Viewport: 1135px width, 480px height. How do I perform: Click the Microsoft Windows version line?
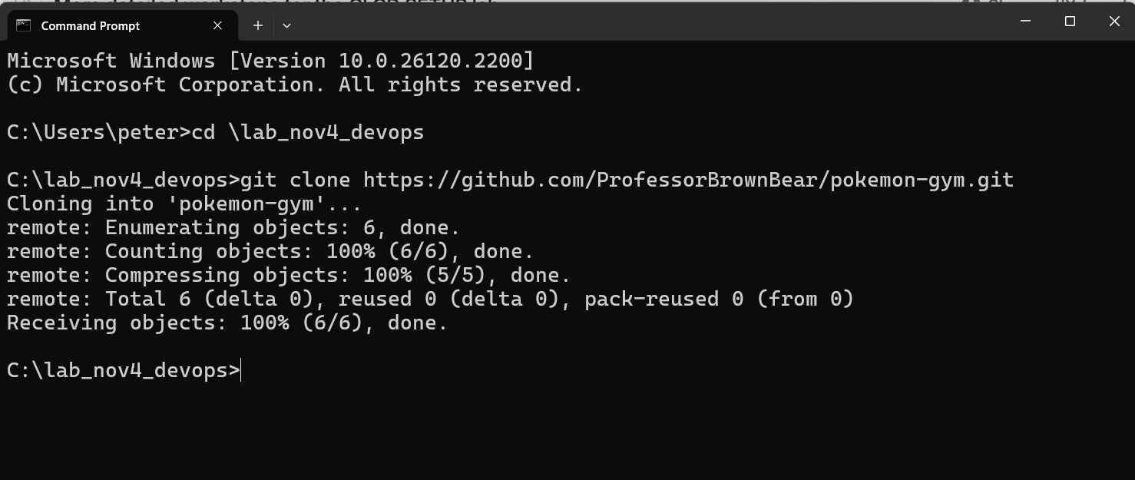pyautogui.click(x=270, y=61)
